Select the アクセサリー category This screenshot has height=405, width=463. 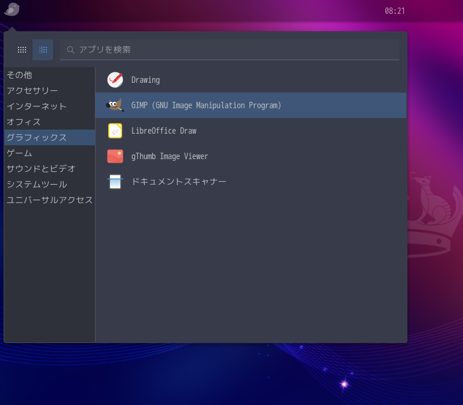click(x=50, y=91)
